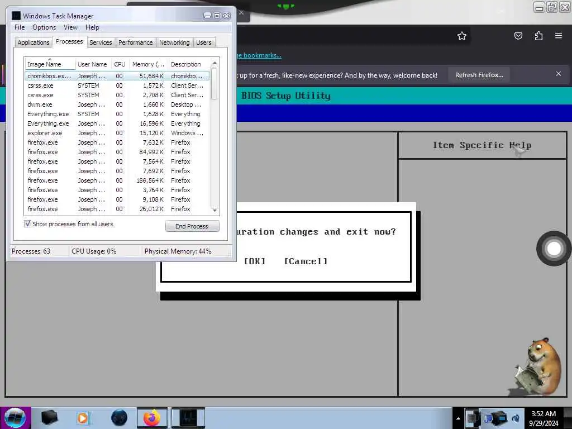Click the volume speaker tray icon

[516, 418]
